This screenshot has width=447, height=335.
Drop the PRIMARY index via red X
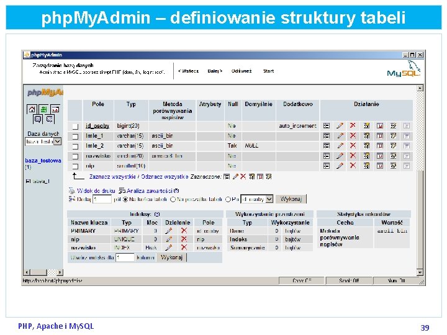click(184, 230)
